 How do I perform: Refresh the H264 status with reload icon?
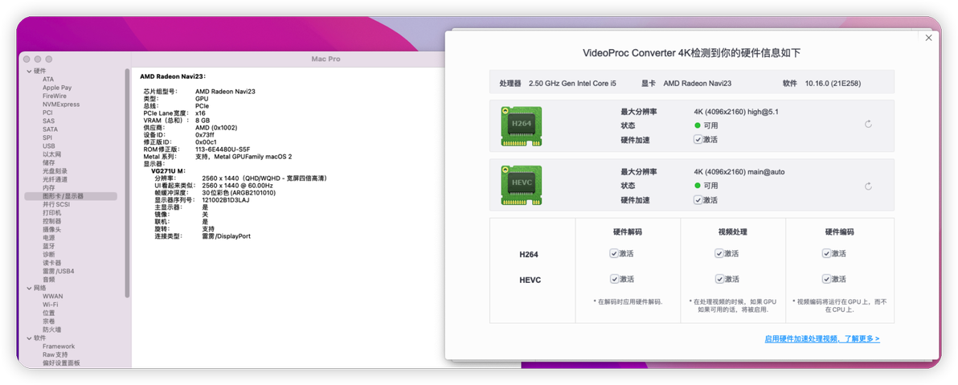coord(867,124)
